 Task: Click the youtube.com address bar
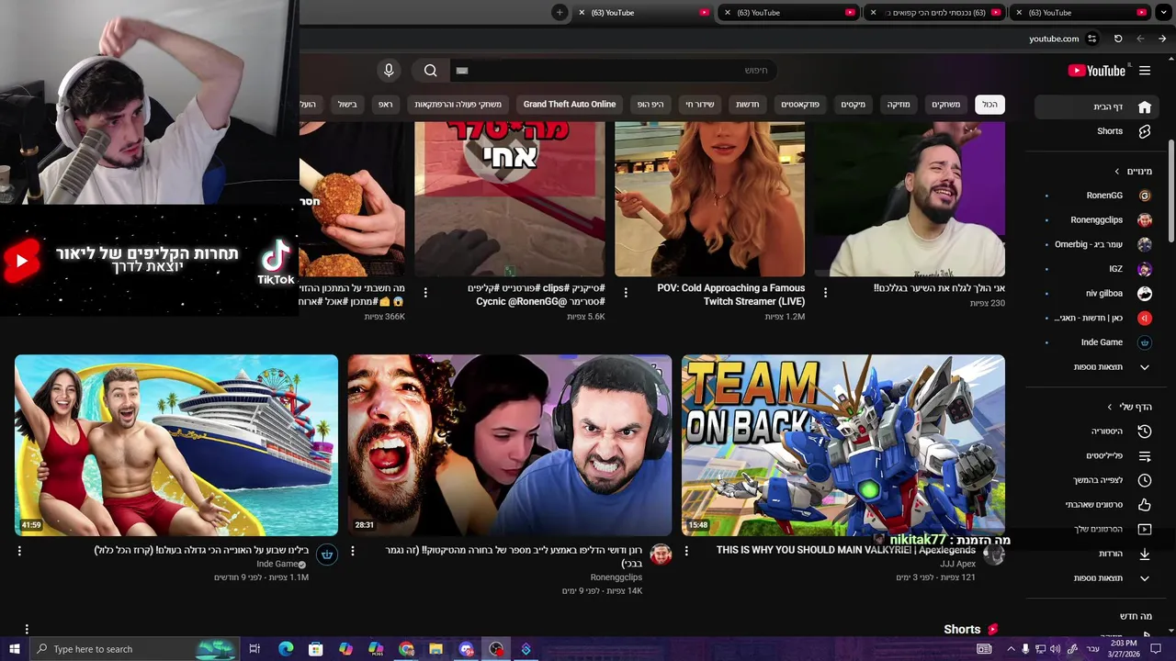coord(1054,39)
